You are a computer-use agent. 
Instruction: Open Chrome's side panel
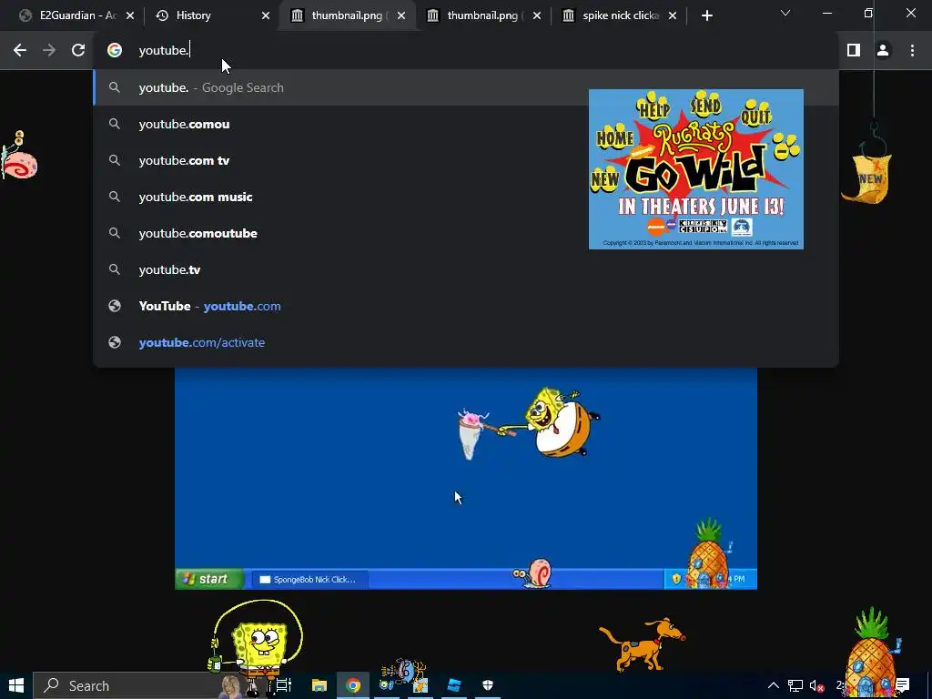[x=854, y=51]
